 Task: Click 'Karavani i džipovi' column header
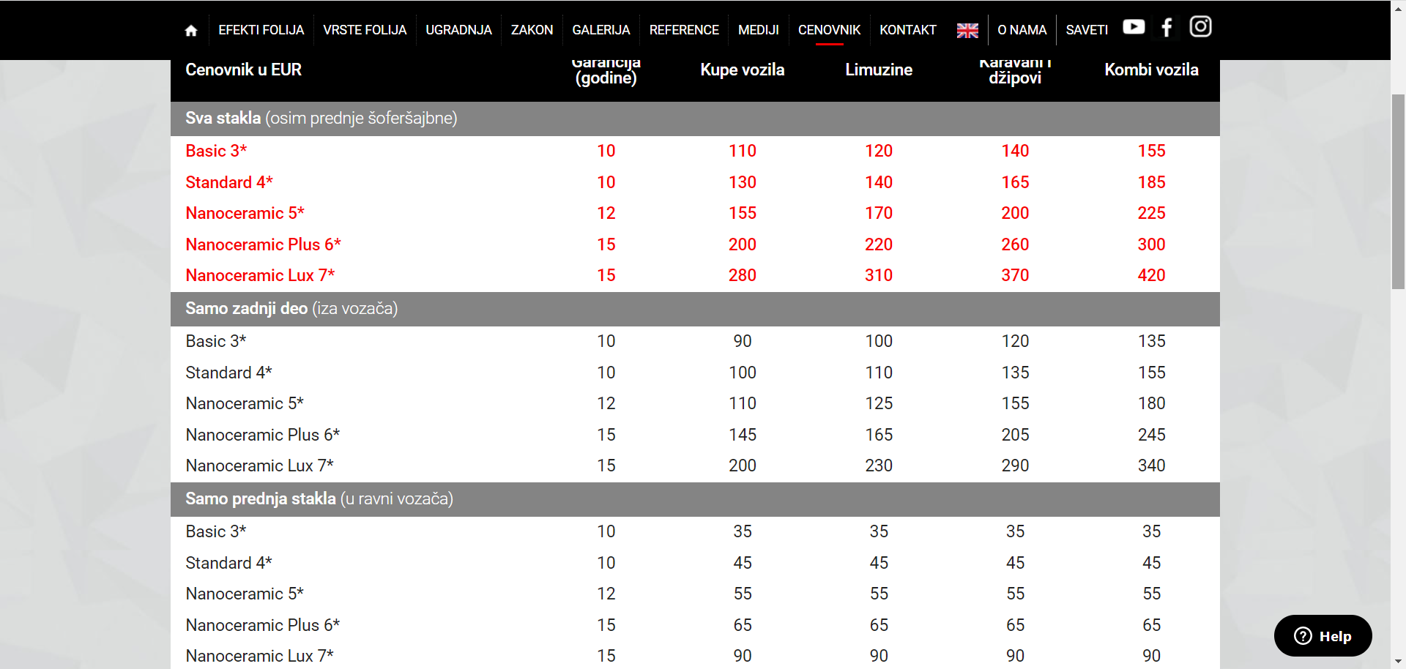(x=1015, y=72)
